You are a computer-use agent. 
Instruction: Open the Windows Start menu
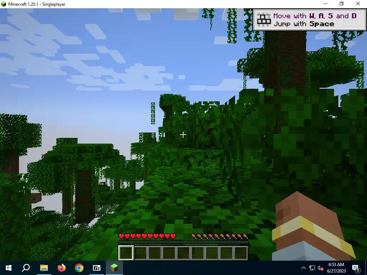[x=9, y=268]
